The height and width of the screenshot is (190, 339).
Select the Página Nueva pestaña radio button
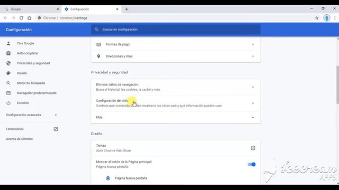(108, 178)
